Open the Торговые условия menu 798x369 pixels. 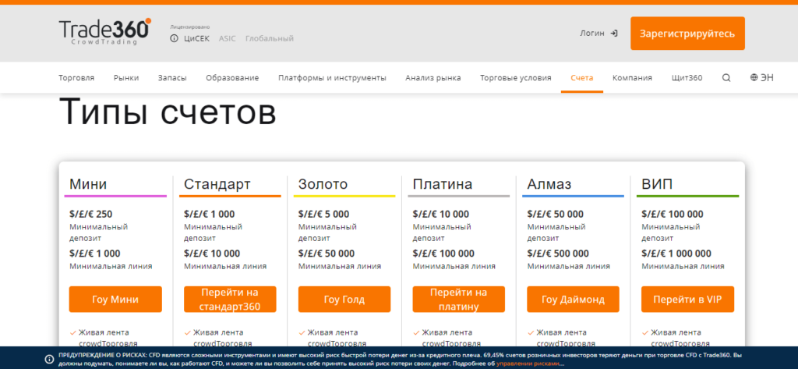[516, 78]
